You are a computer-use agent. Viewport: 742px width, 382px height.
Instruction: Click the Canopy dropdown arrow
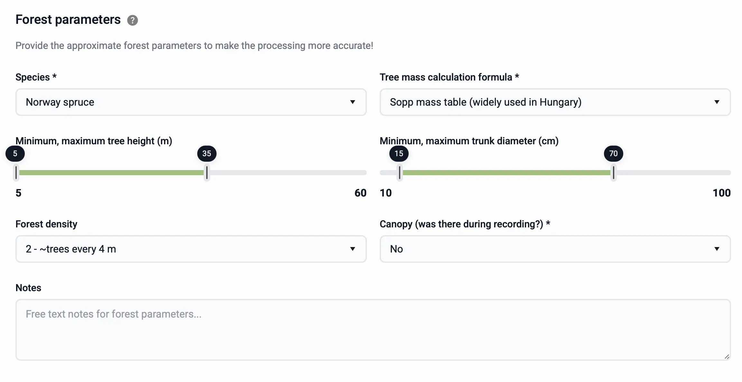click(x=717, y=249)
